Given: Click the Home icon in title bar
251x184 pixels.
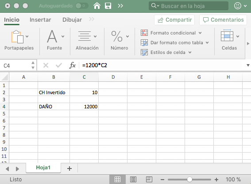Looking at the screenshot, I should point(97,6).
